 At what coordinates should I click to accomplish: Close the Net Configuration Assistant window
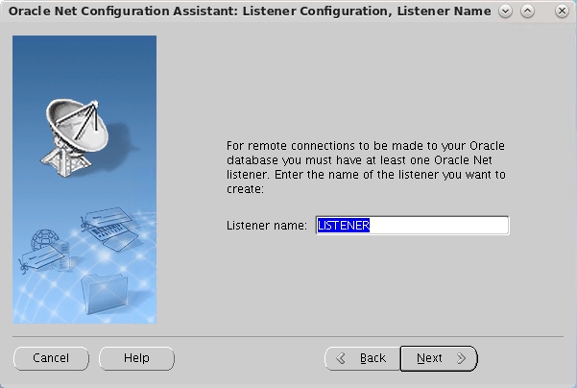coord(562,12)
